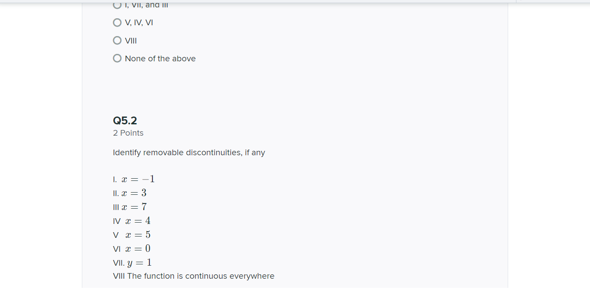Select the radio option 'I, VII, and III'
Viewport: 590px width, 290px height.
117,5
